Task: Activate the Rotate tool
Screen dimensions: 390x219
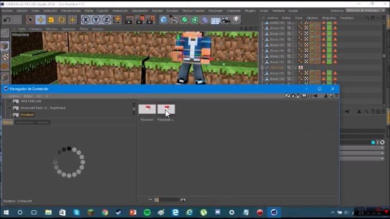Action: pyautogui.click(x=62, y=20)
